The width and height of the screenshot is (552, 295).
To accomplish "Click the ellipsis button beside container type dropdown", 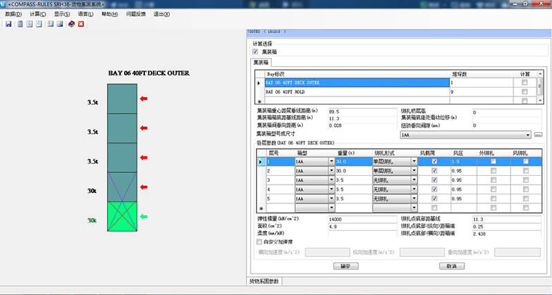I will (538, 135).
